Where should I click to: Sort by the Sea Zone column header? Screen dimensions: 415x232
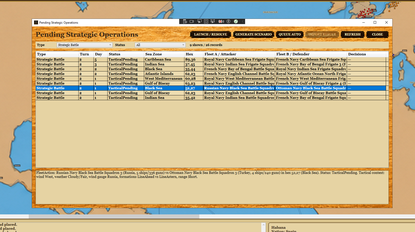pyautogui.click(x=164, y=54)
